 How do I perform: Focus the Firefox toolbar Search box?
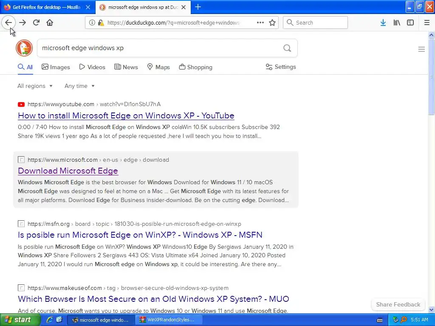(x=316, y=22)
